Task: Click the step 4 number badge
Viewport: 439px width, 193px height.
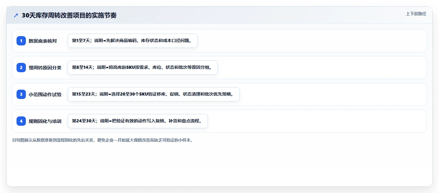Action: (21, 121)
